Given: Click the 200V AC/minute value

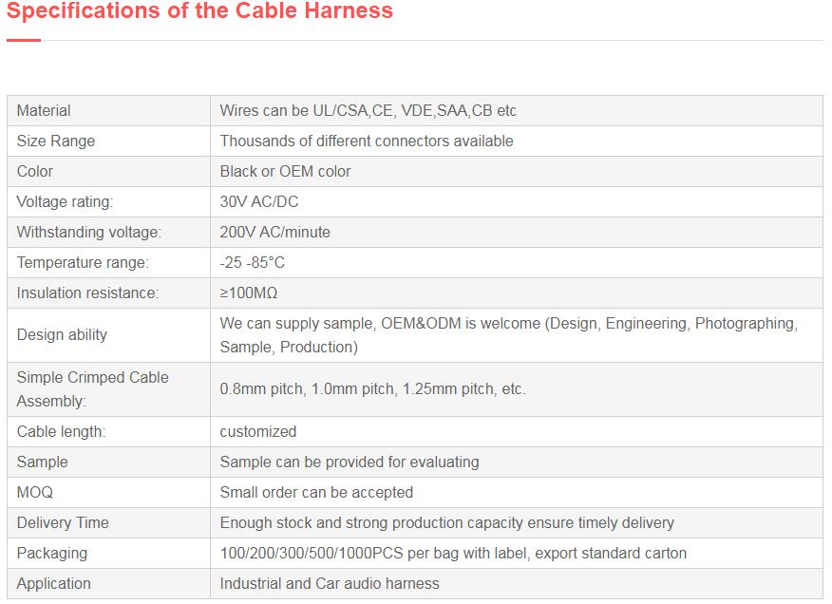Looking at the screenshot, I should (x=274, y=232).
